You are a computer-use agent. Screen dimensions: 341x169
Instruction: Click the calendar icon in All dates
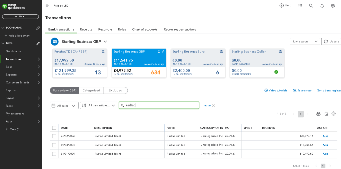pos(53,106)
